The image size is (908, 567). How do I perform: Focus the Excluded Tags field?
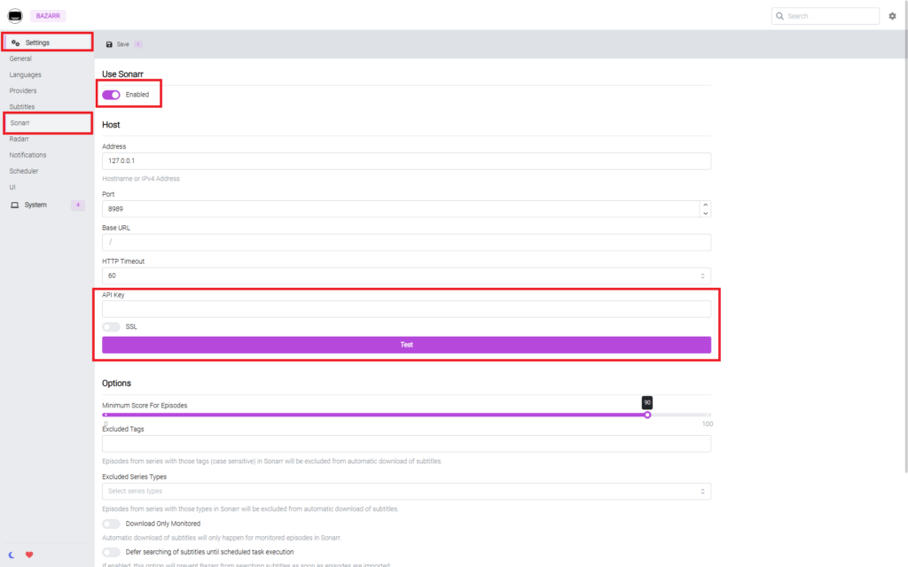click(x=406, y=444)
